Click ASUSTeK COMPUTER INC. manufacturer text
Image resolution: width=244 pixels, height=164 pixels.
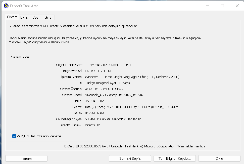pyautogui.click(x=104, y=89)
